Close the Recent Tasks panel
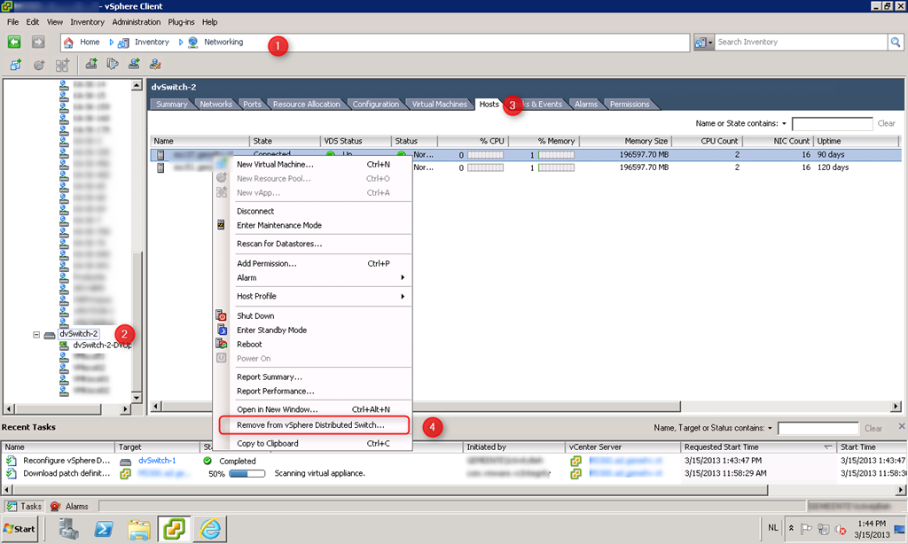 901,426
